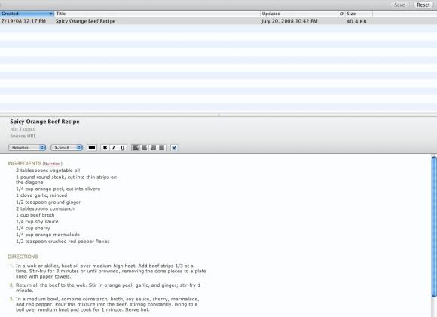
Task: Center align the note text
Action: pyautogui.click(x=145, y=148)
